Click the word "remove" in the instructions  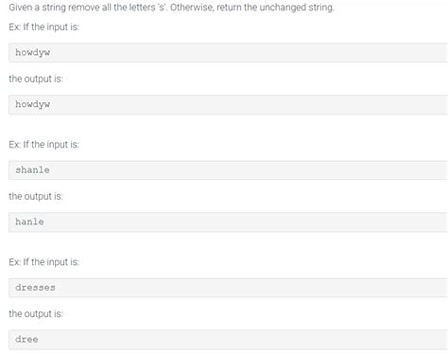pos(84,7)
